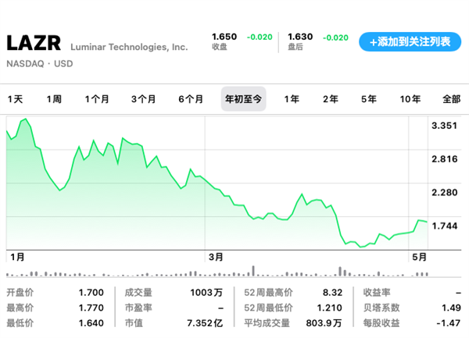Click the 5月 date axis label
Viewport: 469px width, 338px height.
point(419,257)
